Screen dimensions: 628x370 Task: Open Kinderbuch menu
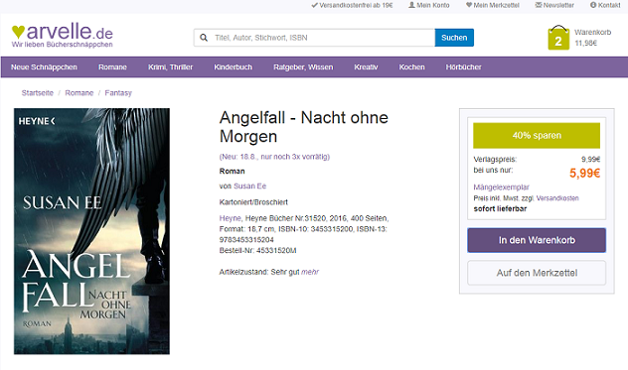coord(234,67)
